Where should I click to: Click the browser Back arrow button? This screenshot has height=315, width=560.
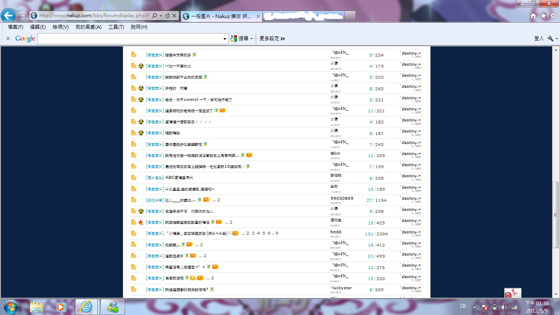pos(8,16)
